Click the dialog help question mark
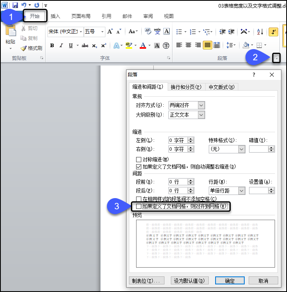 254,75
